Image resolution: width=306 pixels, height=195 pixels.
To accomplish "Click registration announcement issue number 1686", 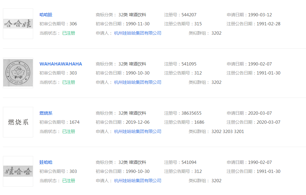I will coord(199,122).
